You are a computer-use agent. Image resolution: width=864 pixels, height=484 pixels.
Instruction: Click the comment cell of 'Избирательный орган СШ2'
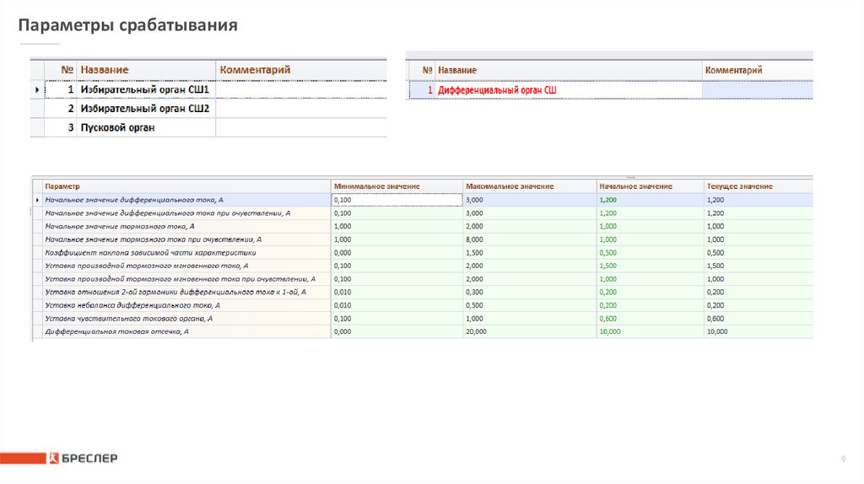(301, 109)
